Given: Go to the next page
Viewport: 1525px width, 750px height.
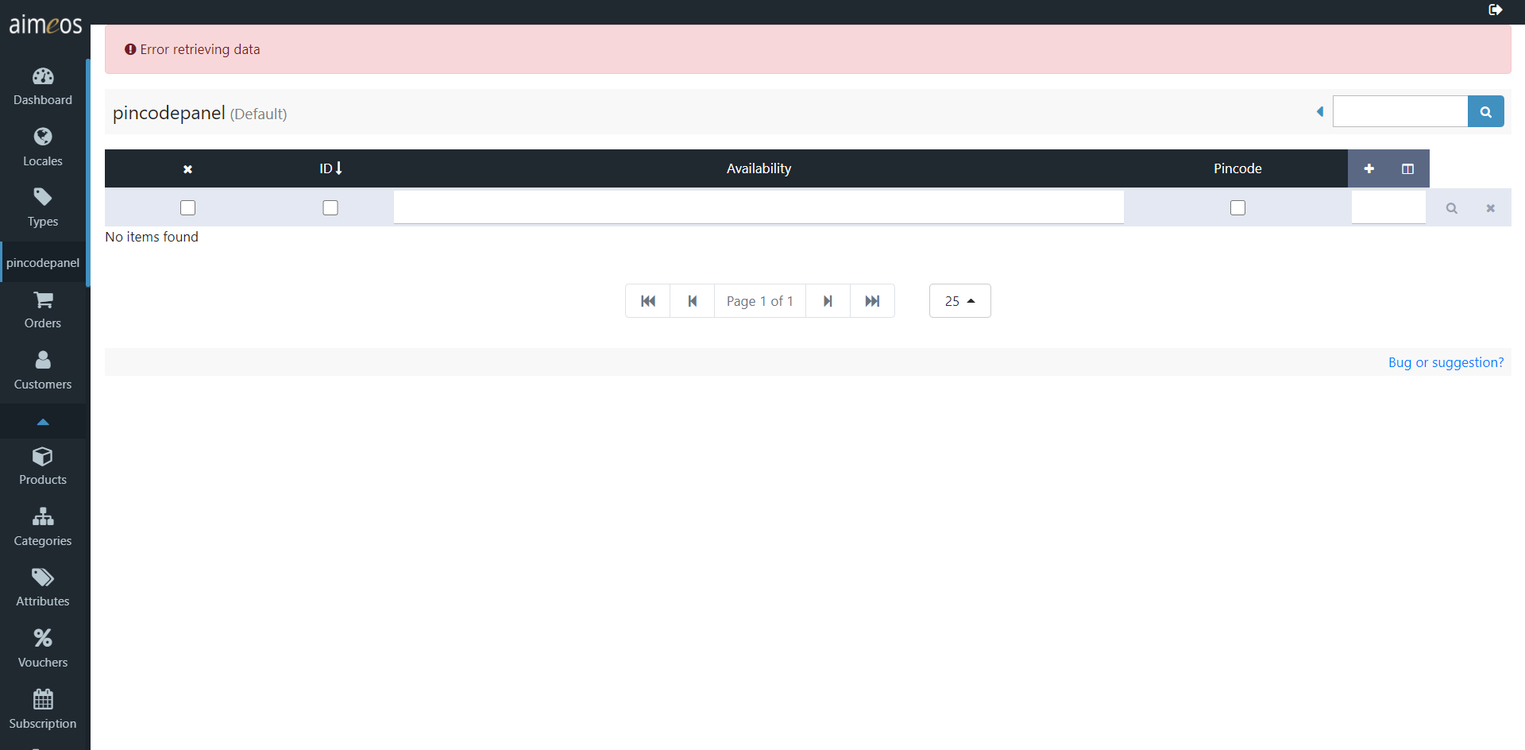Looking at the screenshot, I should [x=828, y=301].
